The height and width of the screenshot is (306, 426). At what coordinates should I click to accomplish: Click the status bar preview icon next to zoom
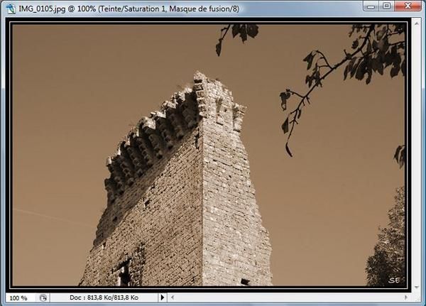tap(43, 298)
